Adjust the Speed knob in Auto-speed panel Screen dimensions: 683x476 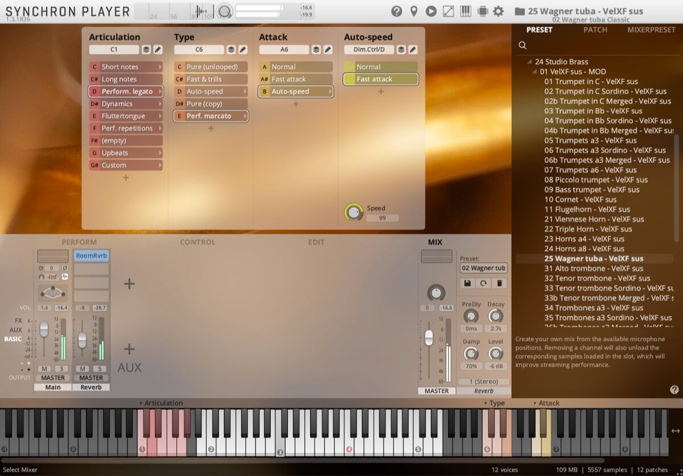pyautogui.click(x=355, y=212)
